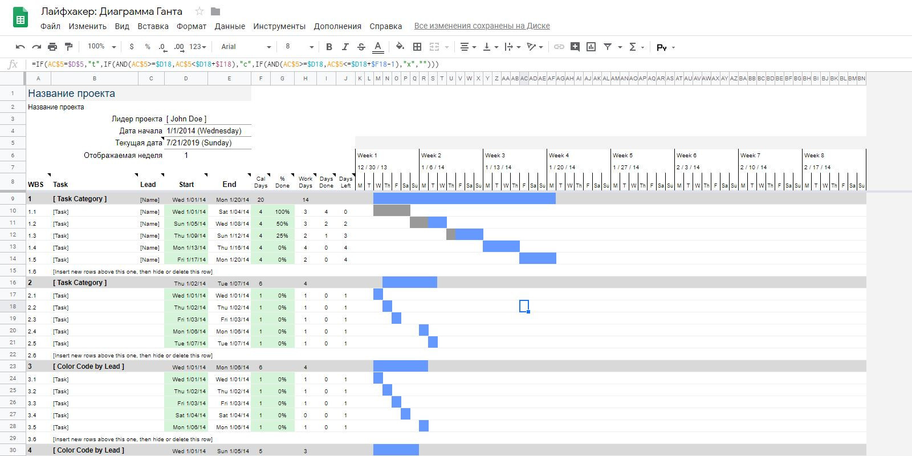Screen dimensions: 912x456
Task: Click into the formula bar text
Action: 235,64
